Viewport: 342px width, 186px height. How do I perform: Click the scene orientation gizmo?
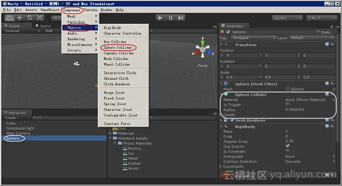(203, 50)
